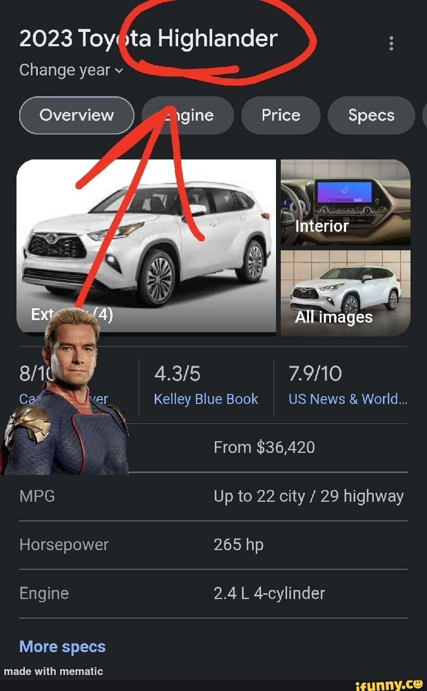Open the All images thumbnail
The height and width of the screenshot is (691, 427).
pyautogui.click(x=346, y=293)
